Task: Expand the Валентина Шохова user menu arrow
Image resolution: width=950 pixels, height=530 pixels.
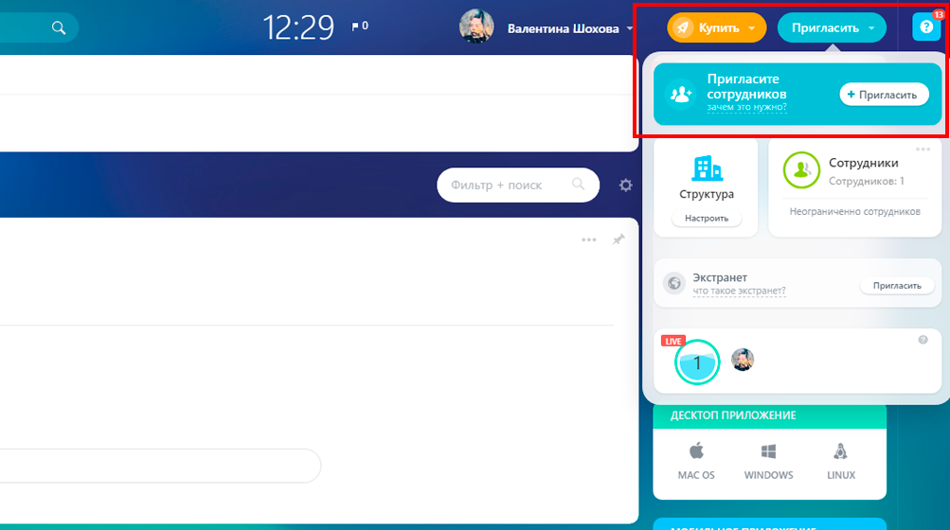Action: pyautogui.click(x=630, y=28)
